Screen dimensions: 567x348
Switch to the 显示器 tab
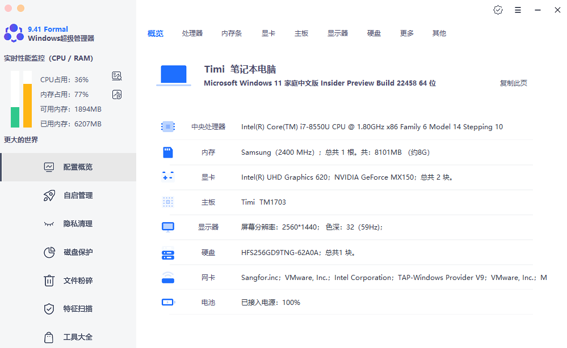click(338, 33)
